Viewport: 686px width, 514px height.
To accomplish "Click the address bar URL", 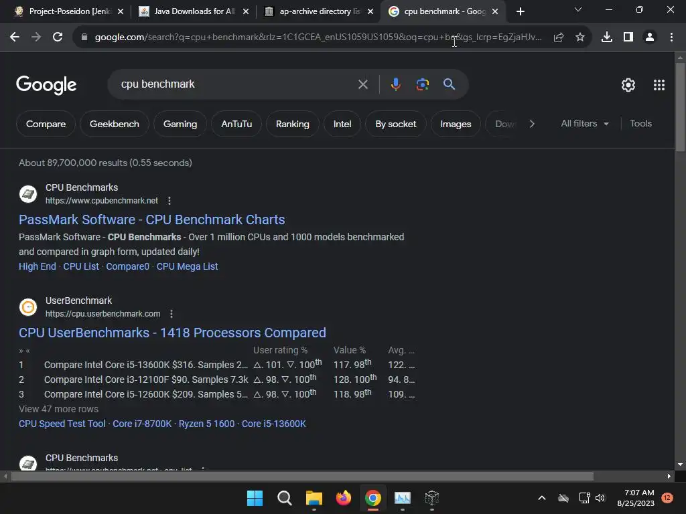I will coord(318,37).
